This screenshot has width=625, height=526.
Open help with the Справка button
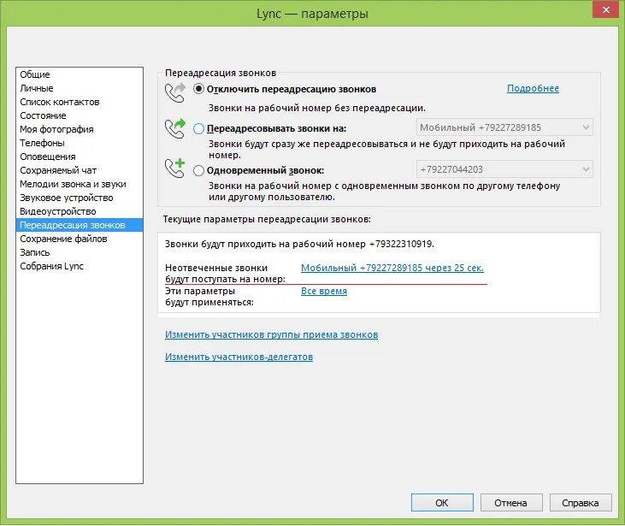(581, 503)
